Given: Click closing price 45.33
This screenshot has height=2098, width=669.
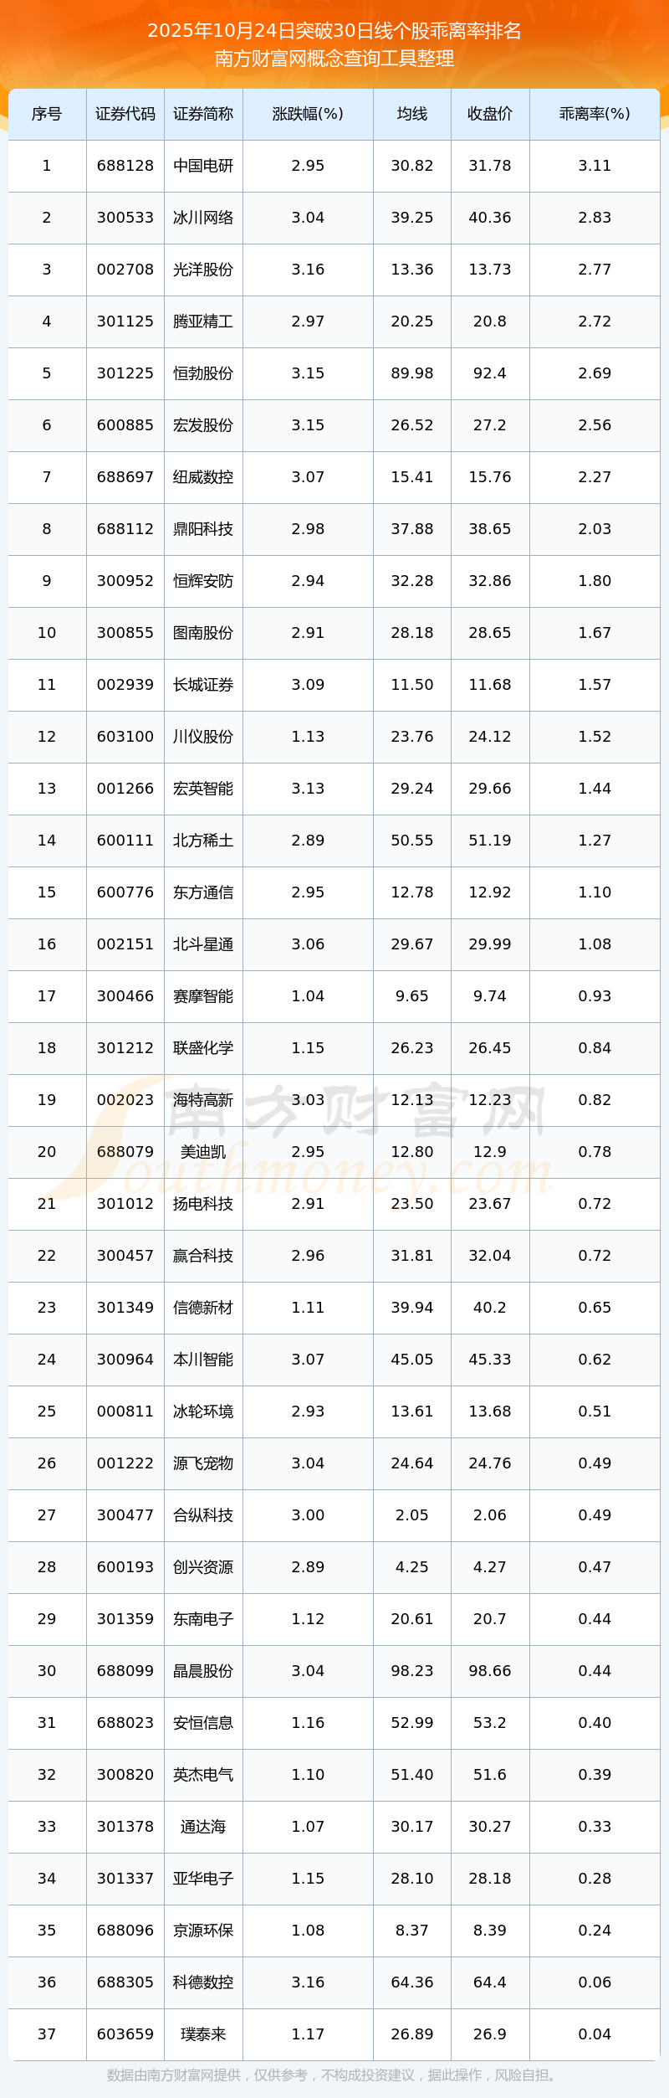Looking at the screenshot, I should (x=490, y=1360).
